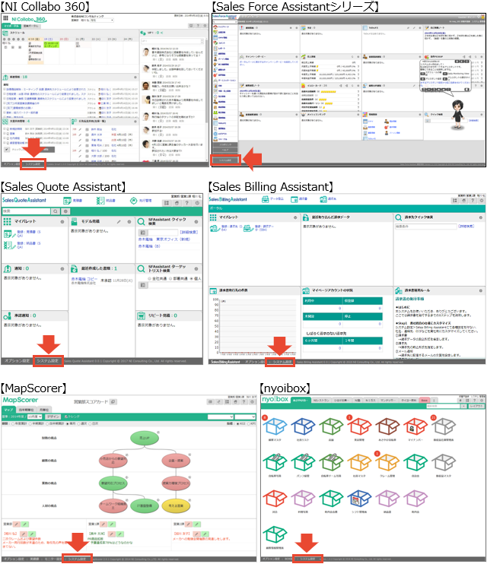The height and width of the screenshot is (564, 487).
Task: Switch to 営業ポータル tab in NI Collabo 360
Action: click(30, 26)
